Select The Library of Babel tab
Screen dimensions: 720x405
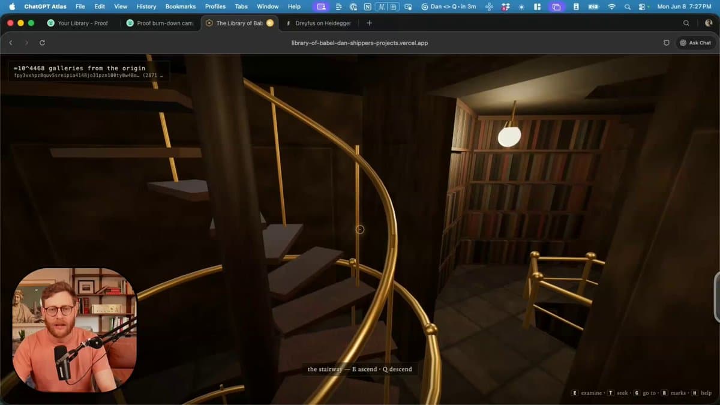click(239, 23)
